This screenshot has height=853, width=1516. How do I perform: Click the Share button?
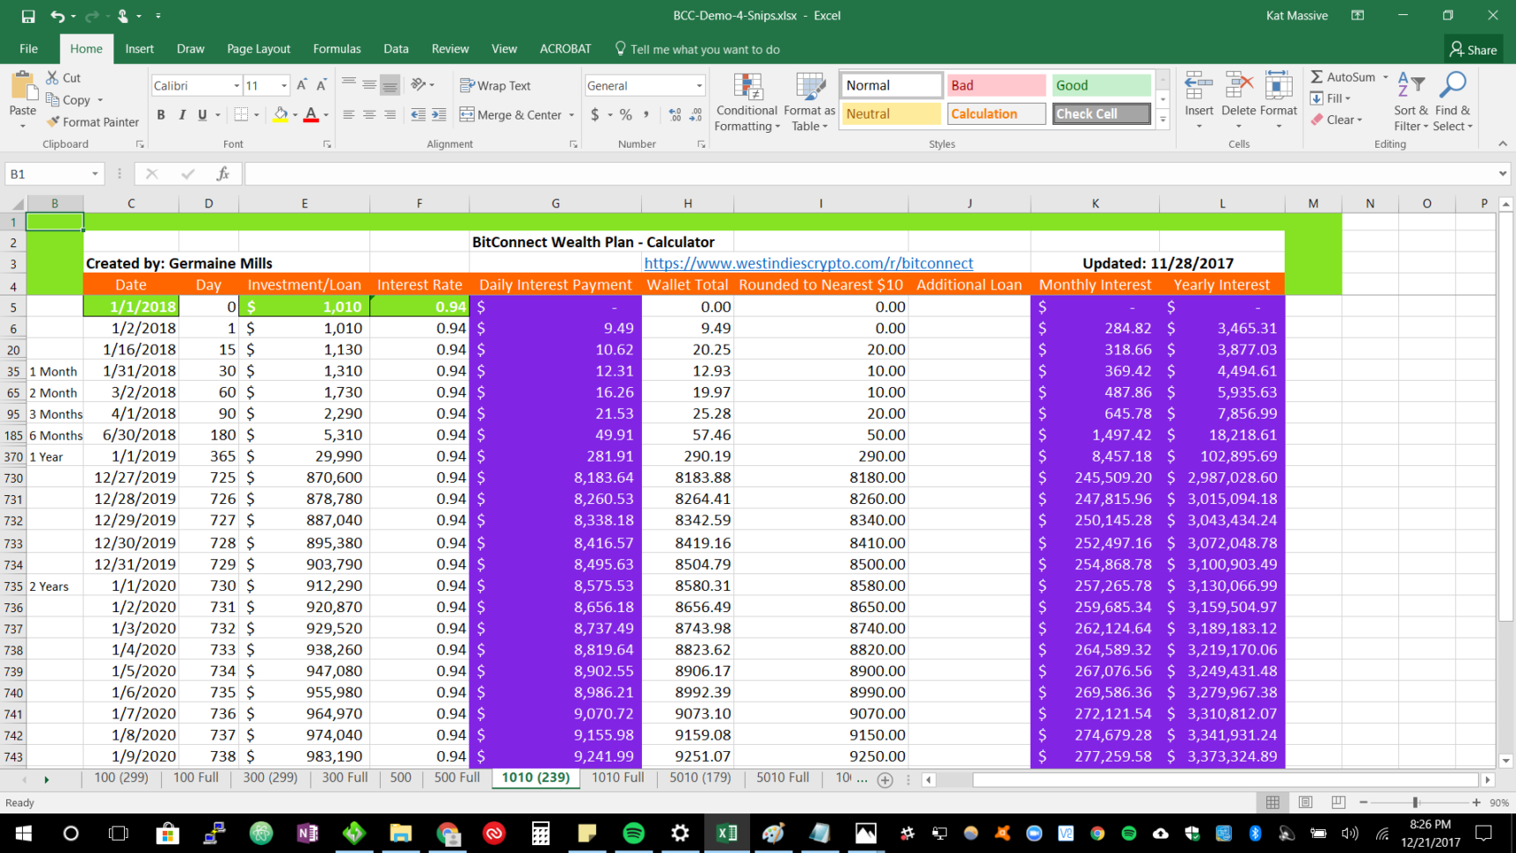[1473, 49]
